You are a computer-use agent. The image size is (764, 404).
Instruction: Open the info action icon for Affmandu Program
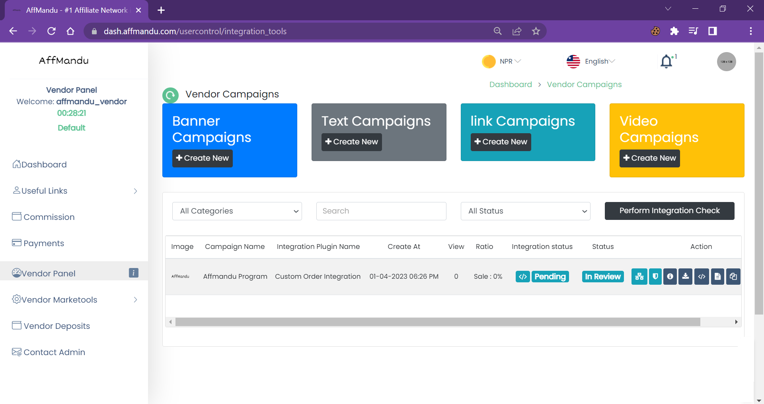click(670, 276)
